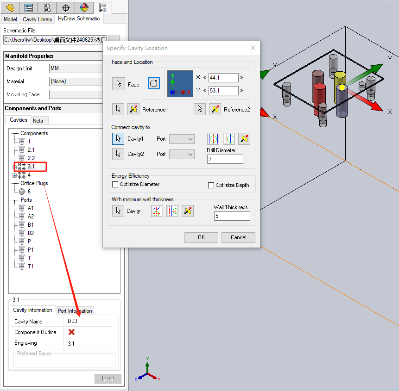Screen dimensions: 399x391
Task: Click the Material field showing {None}
Action: click(76, 81)
